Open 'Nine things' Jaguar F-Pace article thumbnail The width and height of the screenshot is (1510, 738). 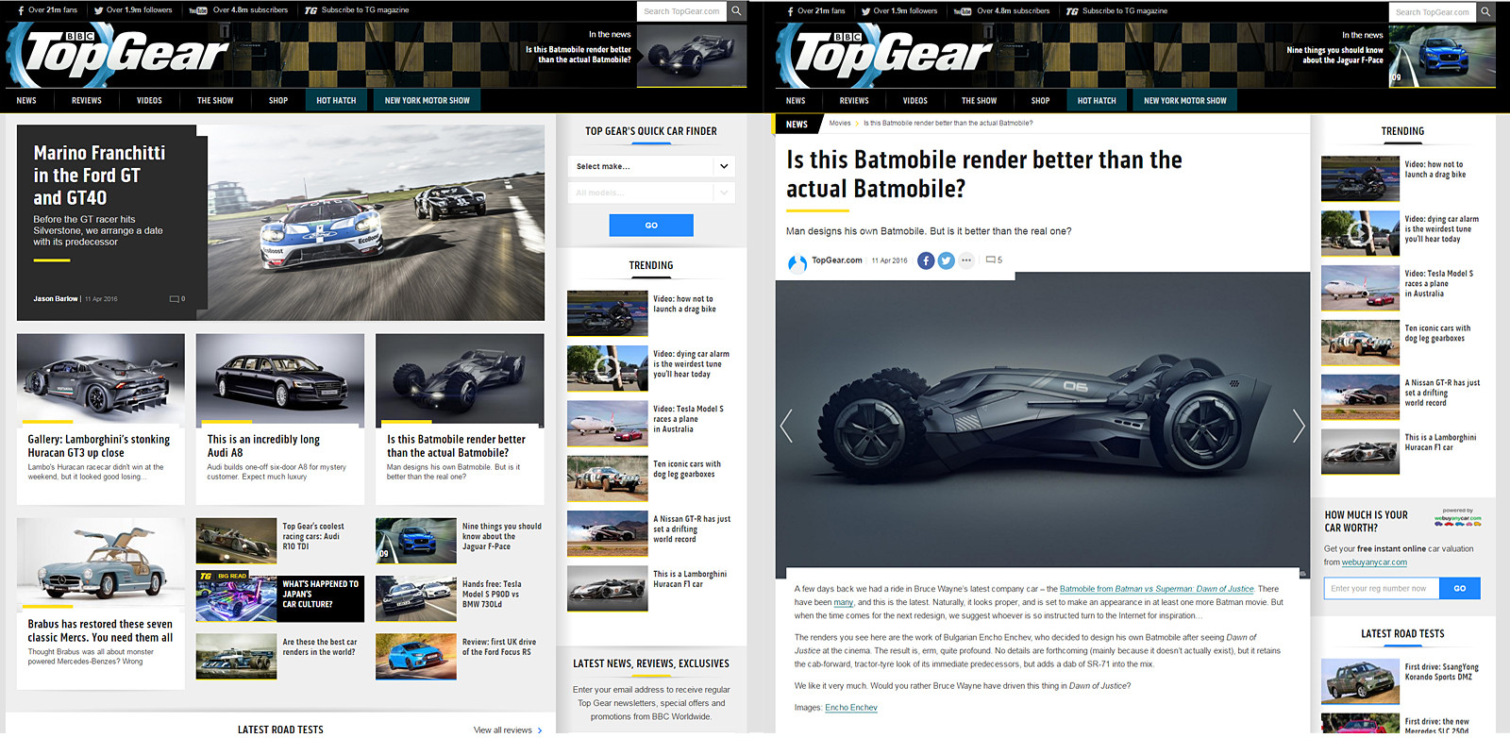[416, 541]
